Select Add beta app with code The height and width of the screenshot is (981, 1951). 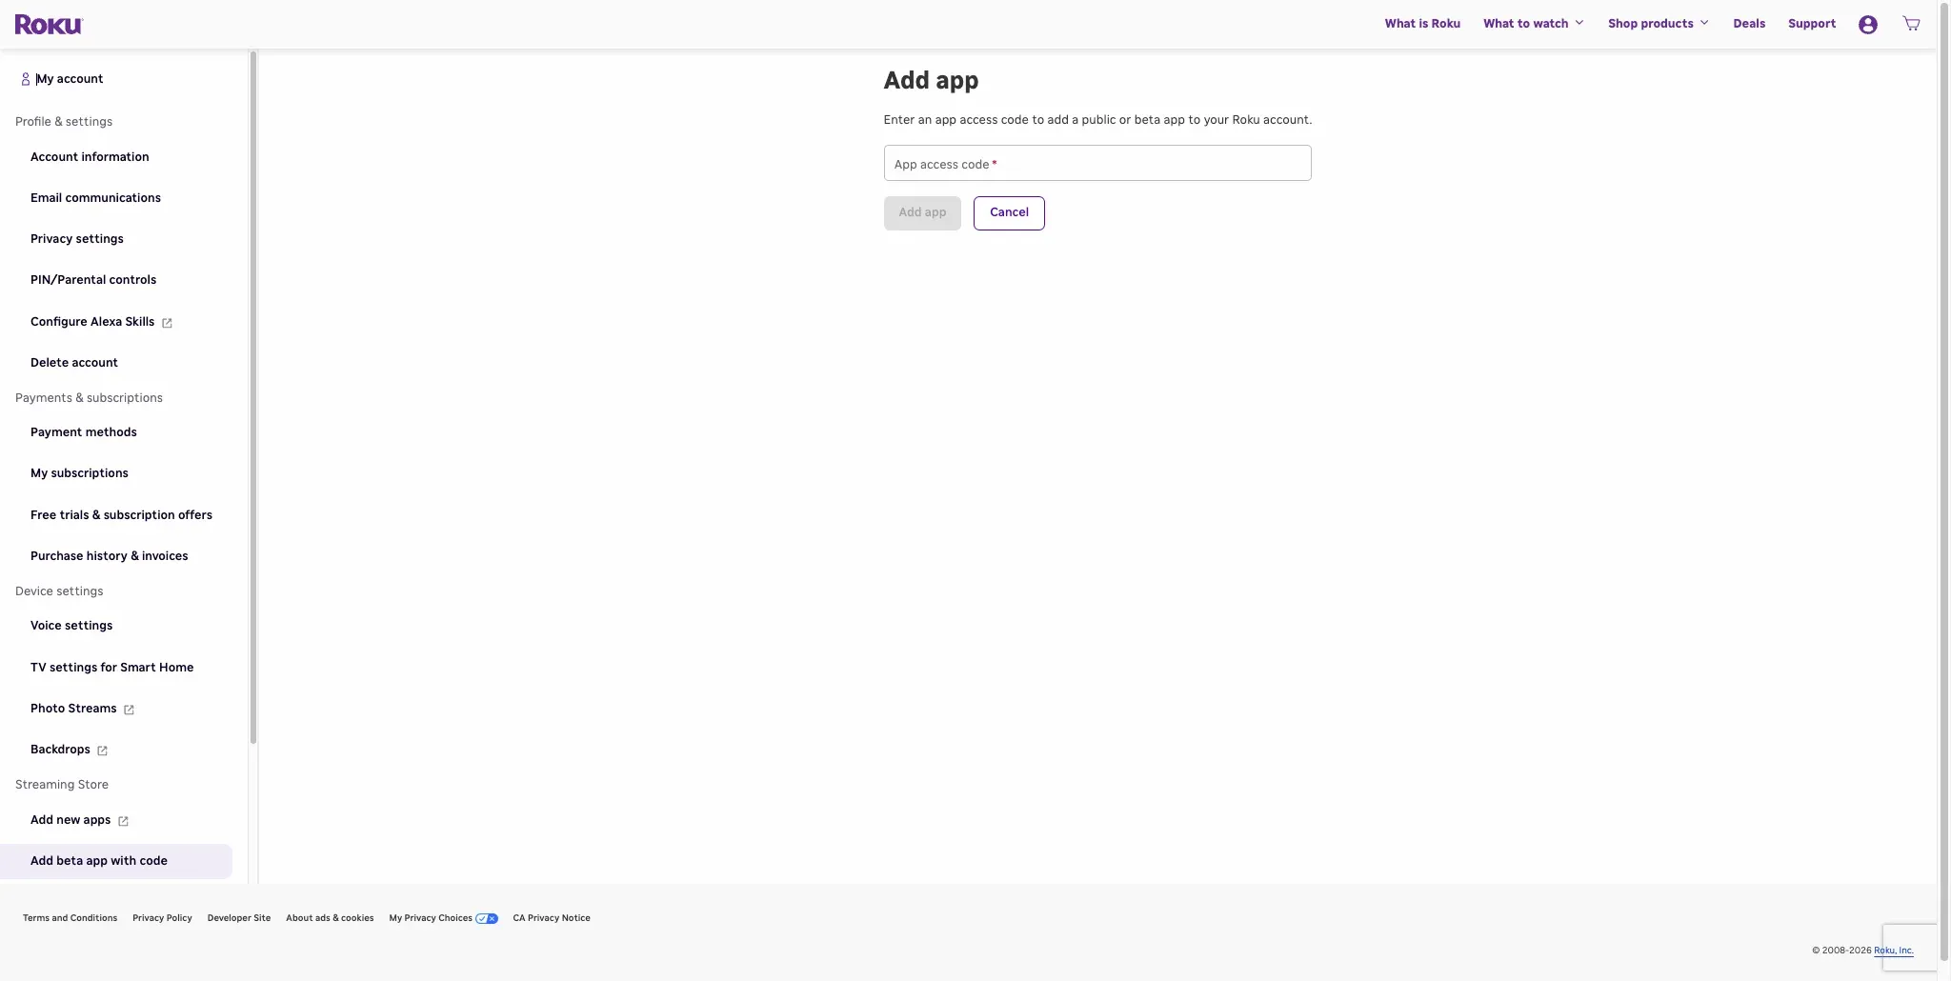116,861
